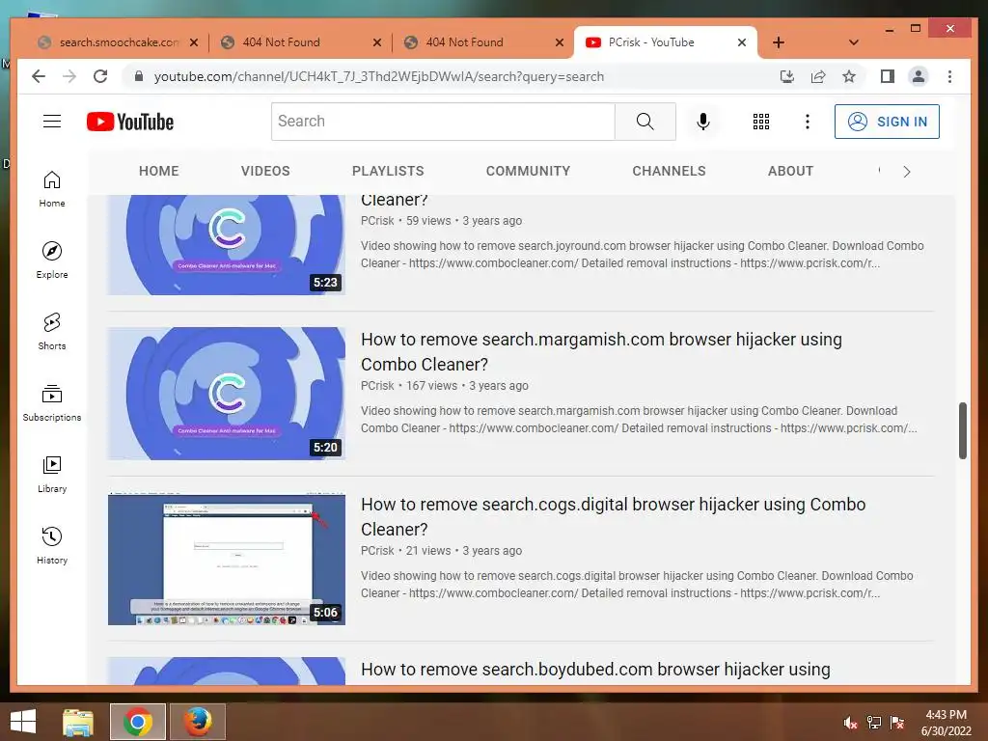Toggle Chrome side panel icon
The height and width of the screenshot is (741, 988).
[x=888, y=76]
